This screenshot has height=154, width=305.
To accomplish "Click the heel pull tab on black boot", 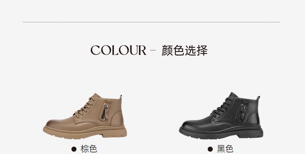I will pyautogui.click(x=258, y=98).
